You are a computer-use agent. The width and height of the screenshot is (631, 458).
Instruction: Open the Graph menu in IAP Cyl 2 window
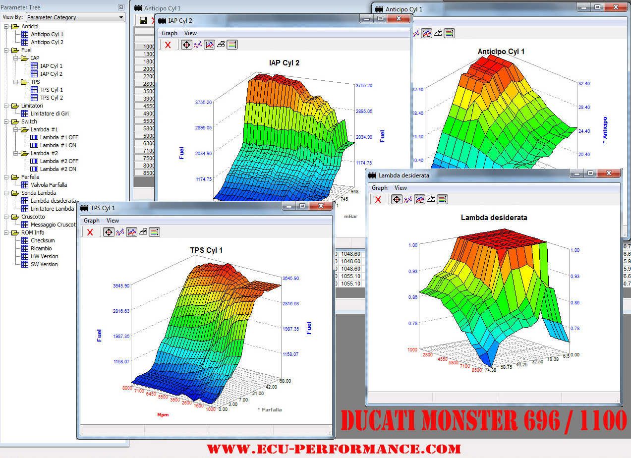(170, 33)
